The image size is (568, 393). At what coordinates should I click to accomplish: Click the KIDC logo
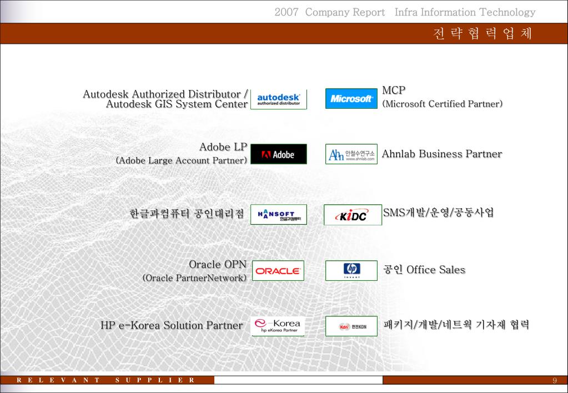click(353, 215)
